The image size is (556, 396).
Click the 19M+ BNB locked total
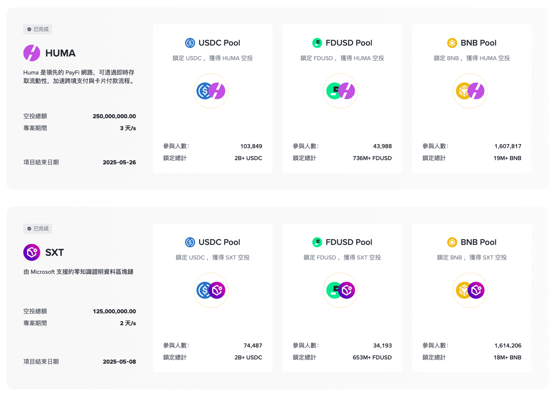pos(507,158)
